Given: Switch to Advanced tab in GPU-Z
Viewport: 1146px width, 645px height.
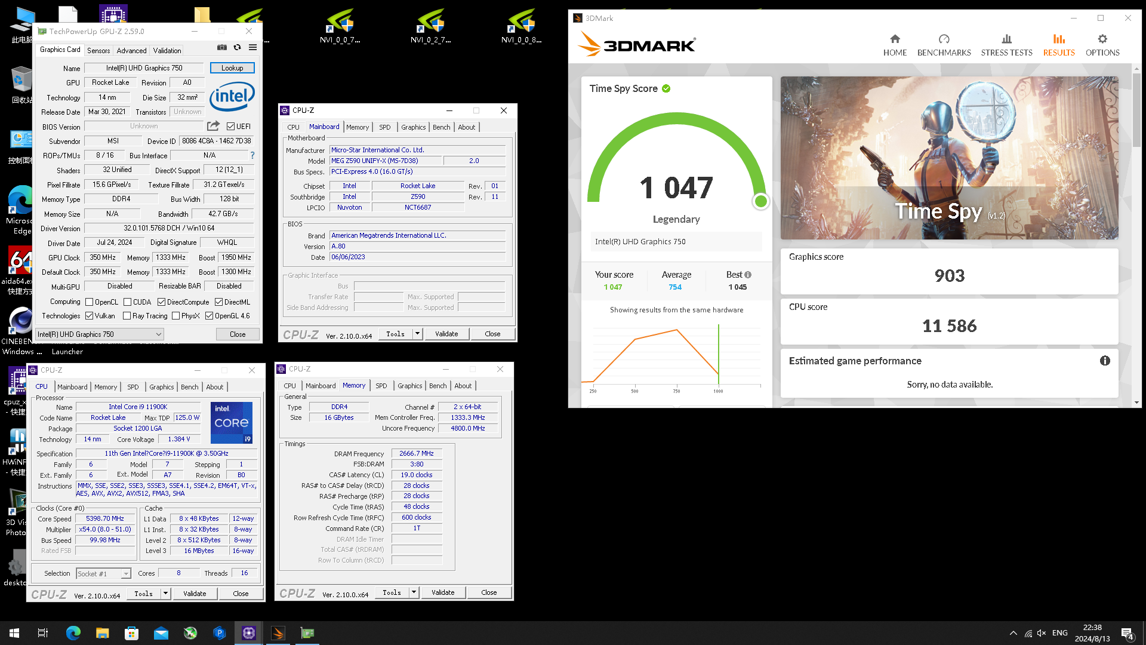Looking at the screenshot, I should (131, 51).
